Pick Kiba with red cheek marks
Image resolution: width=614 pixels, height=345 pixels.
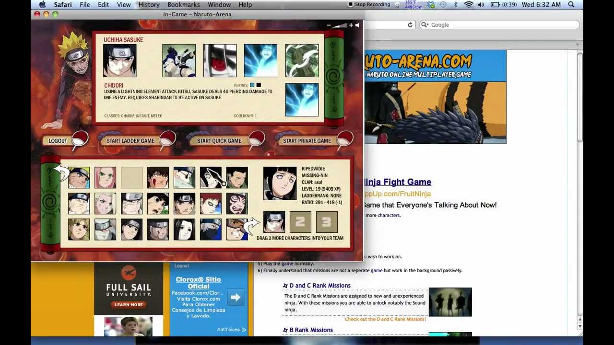[158, 178]
